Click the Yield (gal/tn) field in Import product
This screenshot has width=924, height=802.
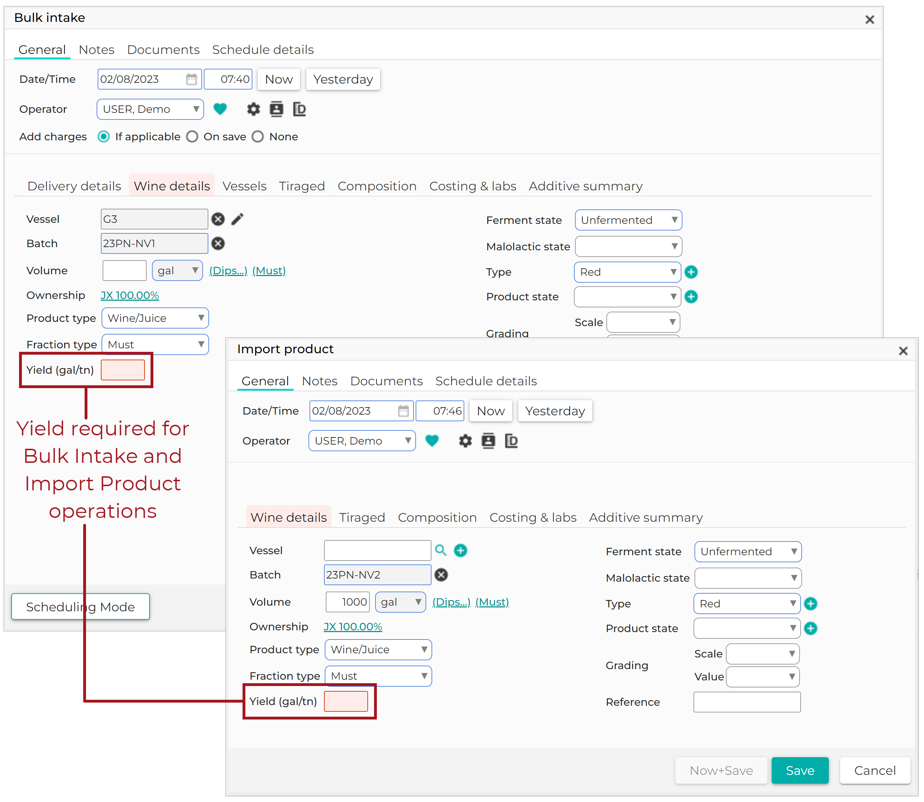(x=346, y=701)
